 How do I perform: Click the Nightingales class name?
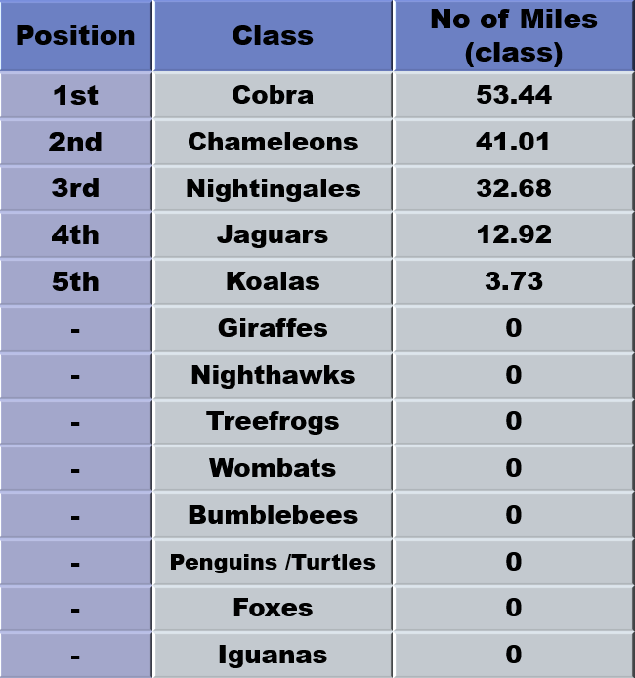[273, 189]
